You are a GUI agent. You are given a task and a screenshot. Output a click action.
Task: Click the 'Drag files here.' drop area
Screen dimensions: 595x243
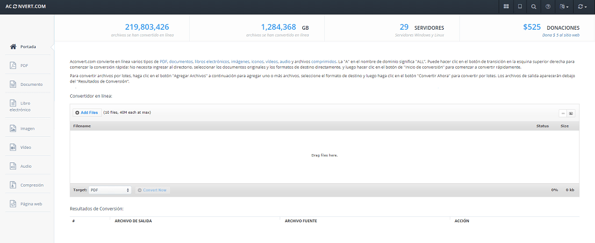click(324, 157)
